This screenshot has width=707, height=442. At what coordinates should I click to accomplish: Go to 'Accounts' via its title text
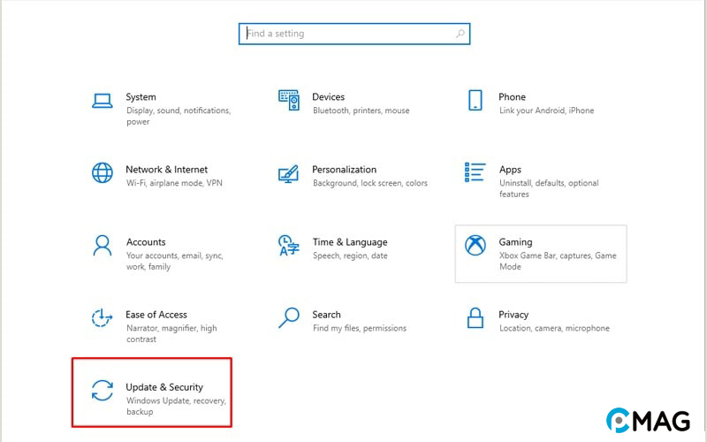pos(146,242)
